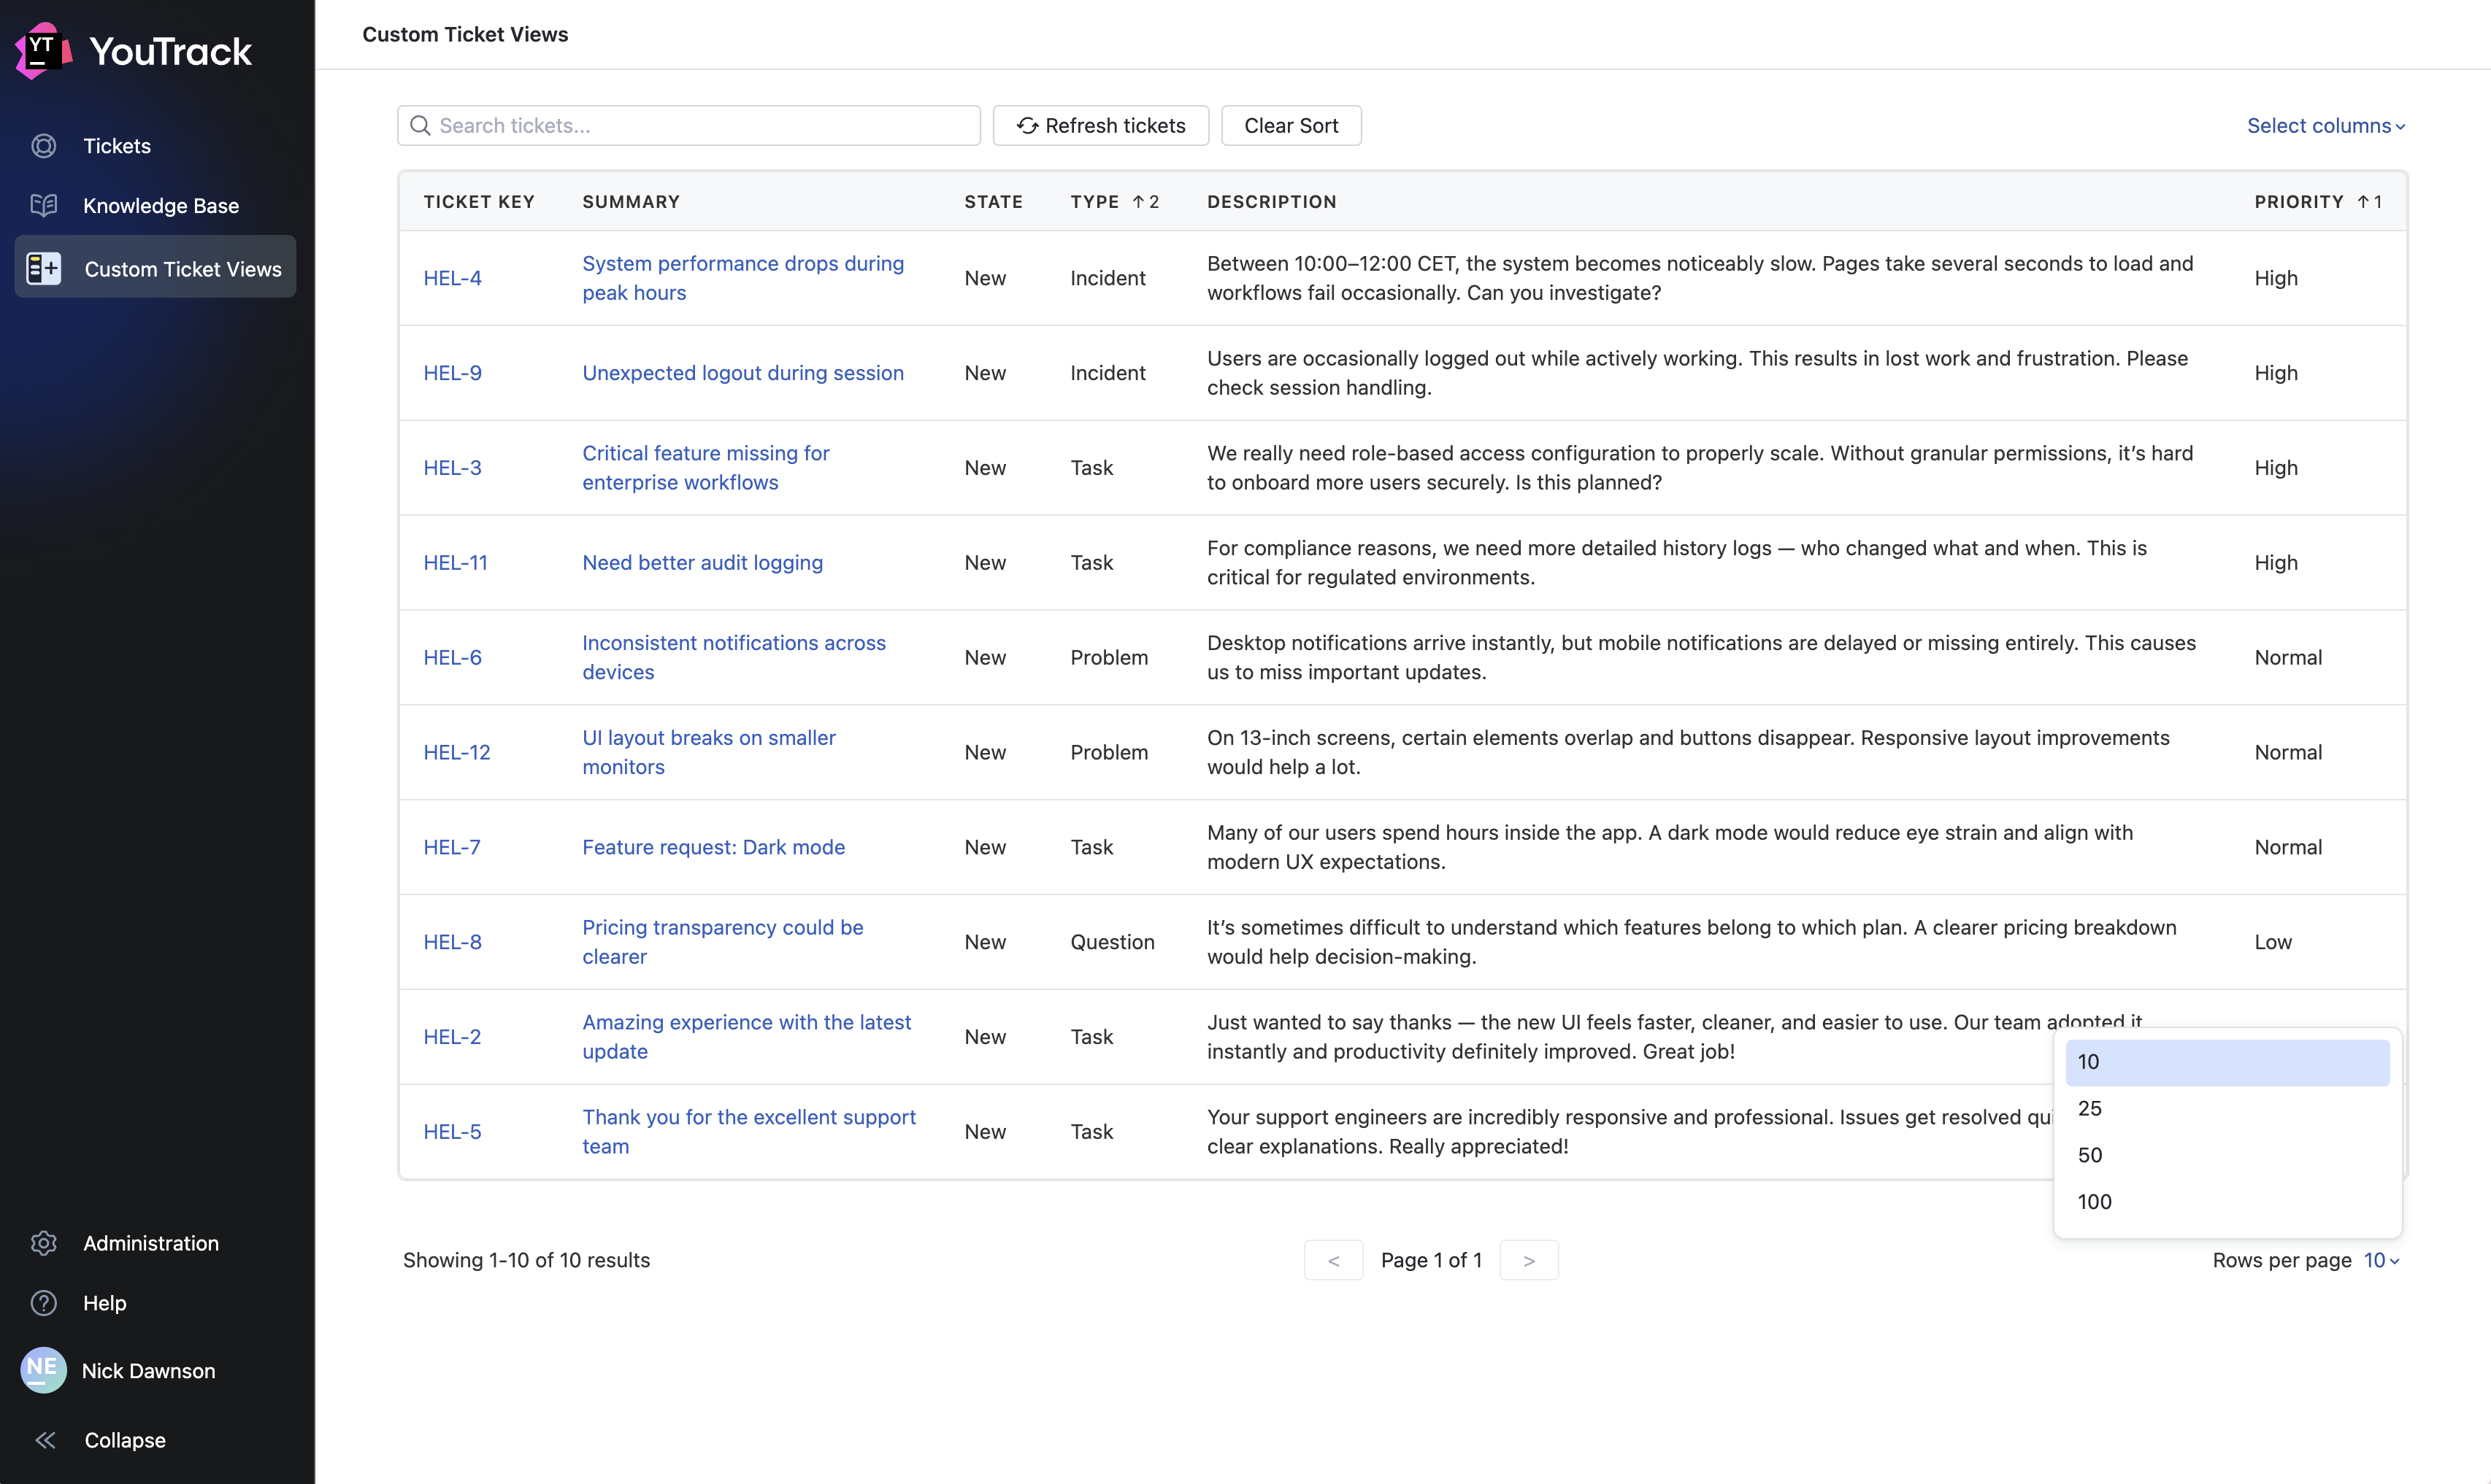Screen dimensions: 2491x1484
Task: Click the 'Custom Ticket Views' page title
Action: coord(465,34)
